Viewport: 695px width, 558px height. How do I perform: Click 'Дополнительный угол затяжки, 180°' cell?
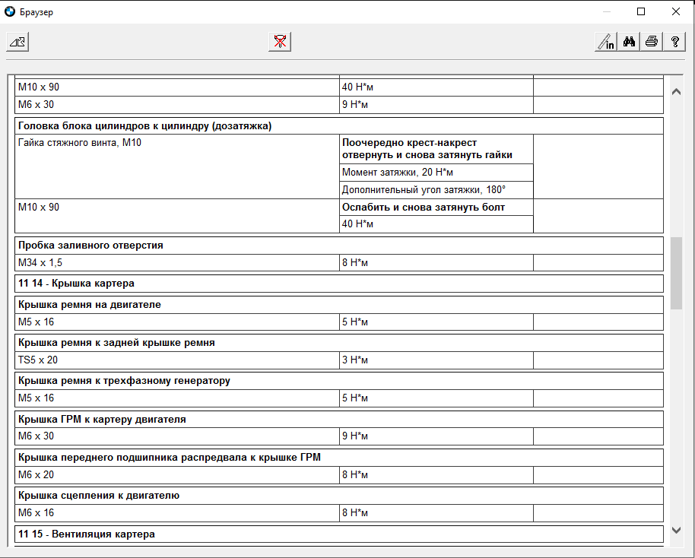point(424,189)
